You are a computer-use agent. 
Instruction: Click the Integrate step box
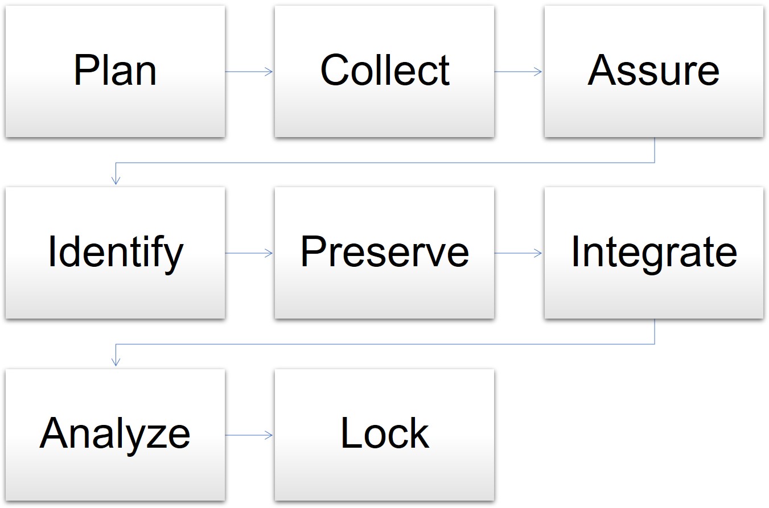(x=653, y=253)
